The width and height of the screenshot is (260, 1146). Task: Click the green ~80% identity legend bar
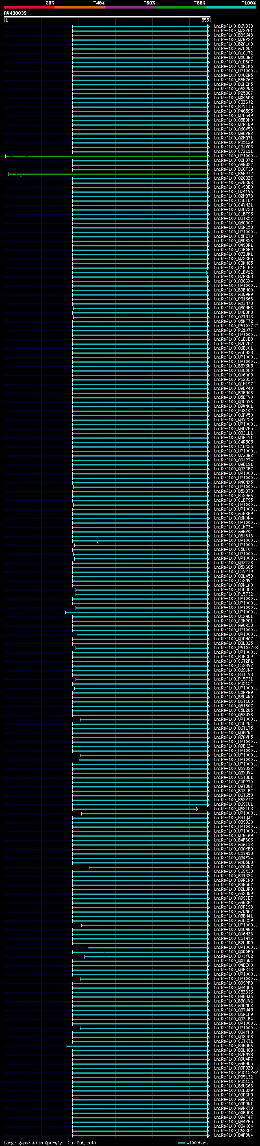(x=180, y=7)
